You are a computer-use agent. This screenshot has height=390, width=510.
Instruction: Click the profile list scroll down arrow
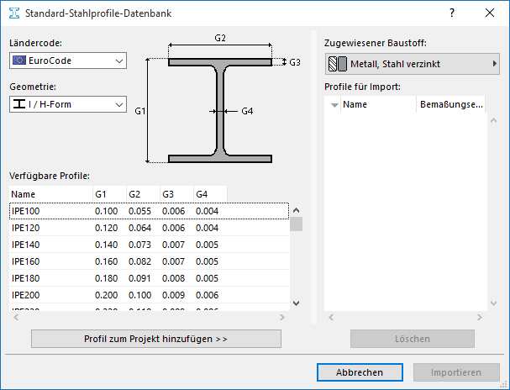coord(296,303)
